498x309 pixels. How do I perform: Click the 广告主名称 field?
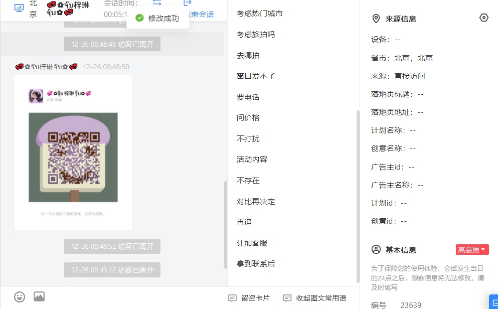point(397,185)
